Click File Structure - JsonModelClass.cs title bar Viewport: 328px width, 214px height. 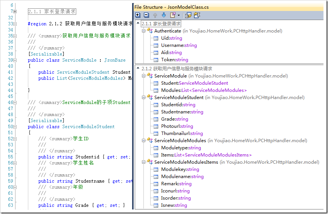(x=229, y=7)
